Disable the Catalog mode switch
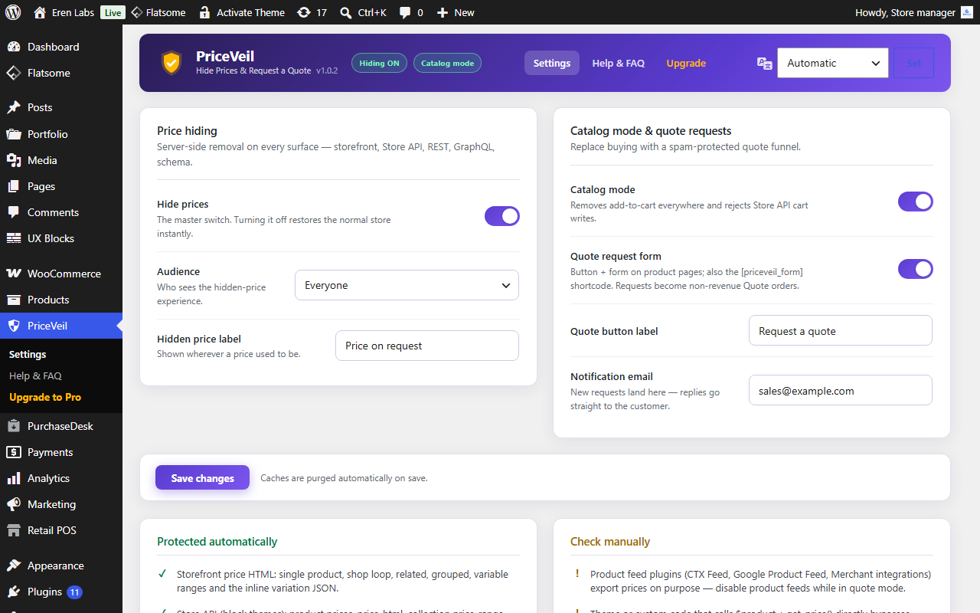The width and height of the screenshot is (980, 613). click(916, 202)
